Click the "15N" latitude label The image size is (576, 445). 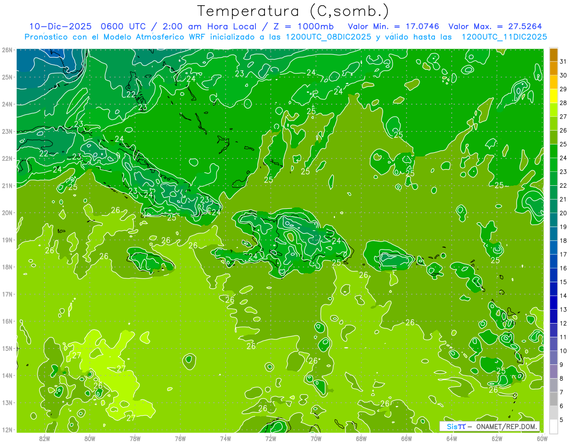click(x=7, y=348)
